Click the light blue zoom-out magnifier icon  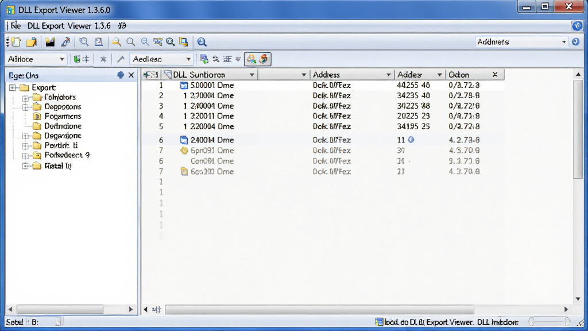pos(144,41)
